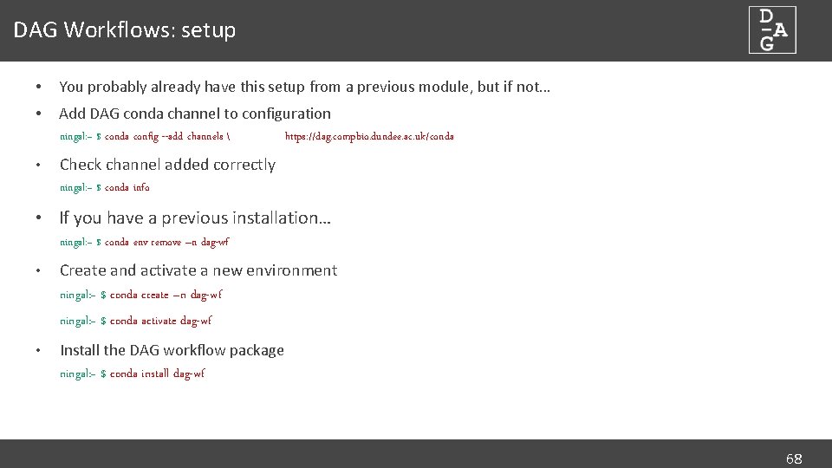Click 'Create and activate a new environment' text
The height and width of the screenshot is (468, 832).
click(x=198, y=270)
